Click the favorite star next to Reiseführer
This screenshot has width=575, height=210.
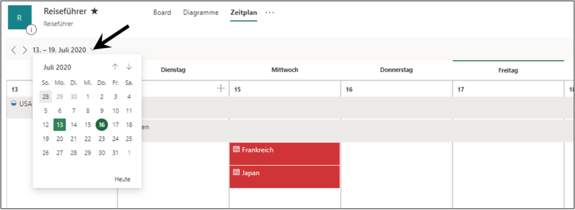(94, 11)
